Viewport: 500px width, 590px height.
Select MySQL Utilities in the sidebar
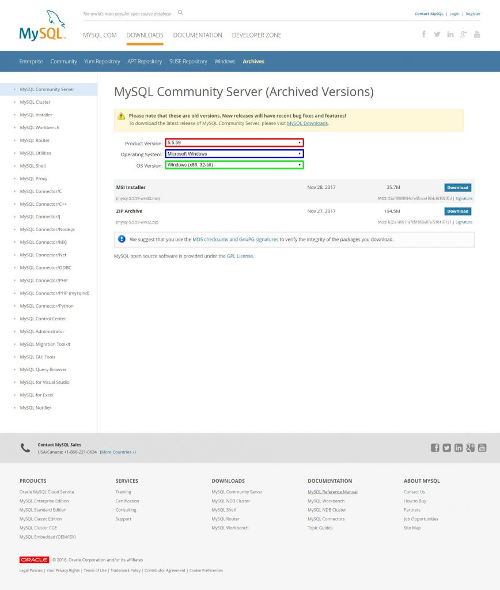click(x=35, y=153)
